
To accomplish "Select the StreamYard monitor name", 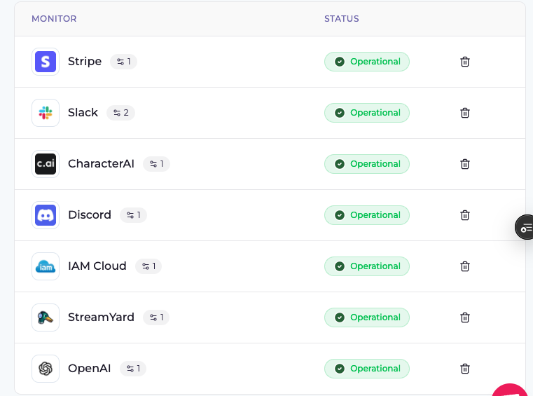I will pyautogui.click(x=102, y=318).
